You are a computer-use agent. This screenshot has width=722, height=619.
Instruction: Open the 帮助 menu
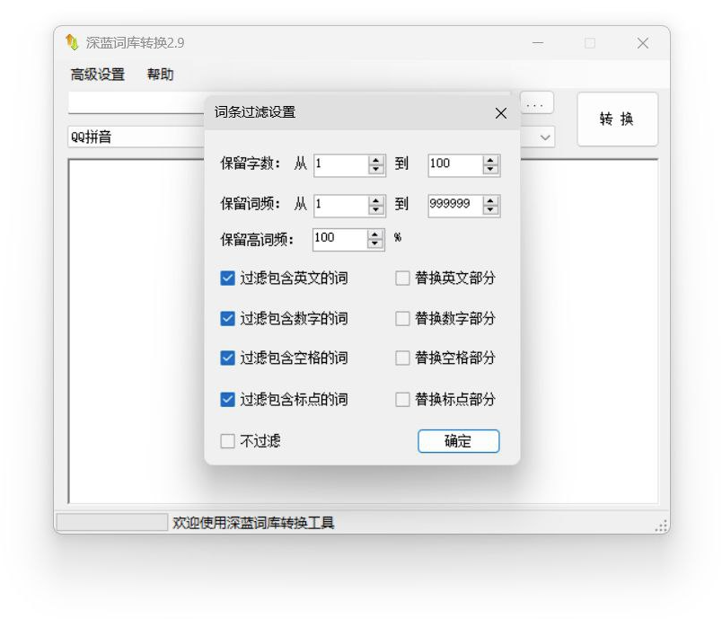coord(160,75)
